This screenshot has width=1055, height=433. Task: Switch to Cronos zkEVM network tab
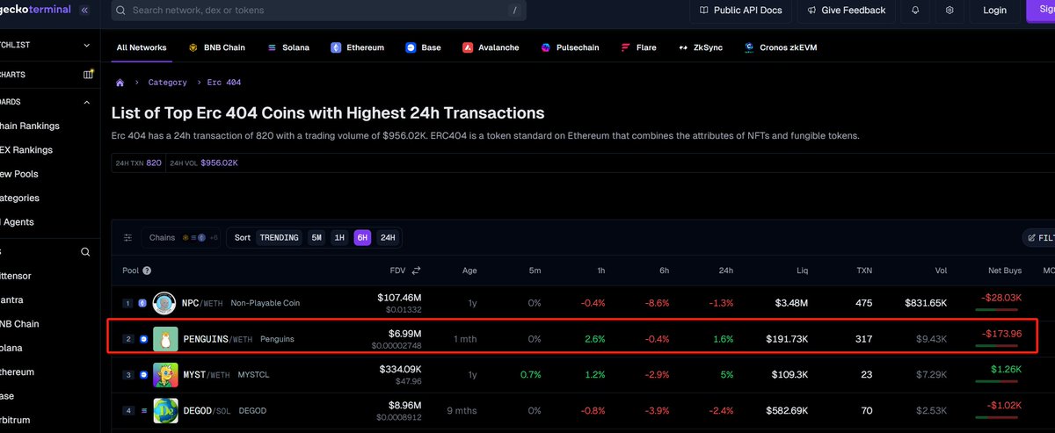tap(781, 47)
